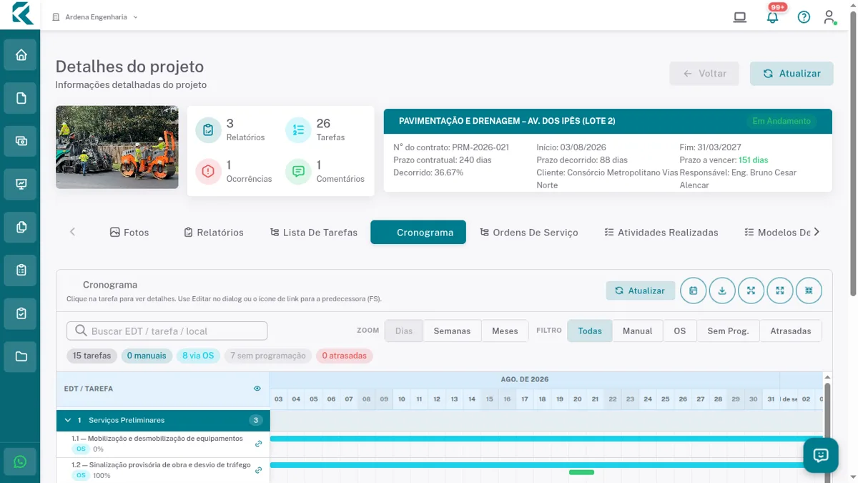Select the Cronograma tab
This screenshot has width=858, height=483.
click(x=418, y=232)
